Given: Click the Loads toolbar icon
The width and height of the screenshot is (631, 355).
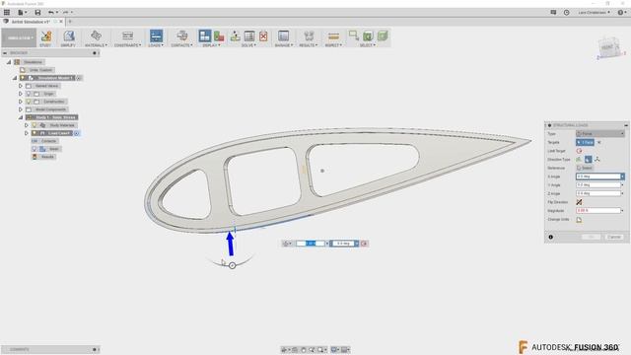Looking at the screenshot, I should tap(156, 35).
